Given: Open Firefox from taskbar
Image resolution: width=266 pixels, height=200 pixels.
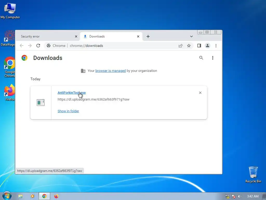Looking at the screenshot, I should pos(56,196).
